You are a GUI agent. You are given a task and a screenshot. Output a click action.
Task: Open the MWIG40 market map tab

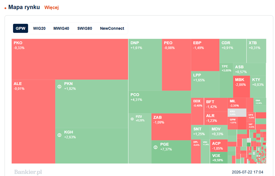(x=61, y=28)
